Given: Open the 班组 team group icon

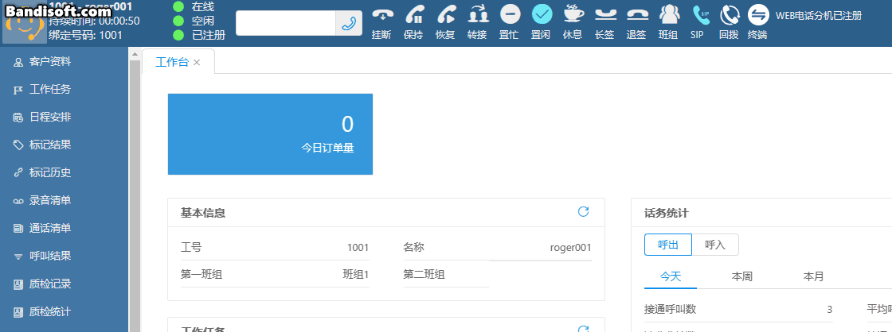Looking at the screenshot, I should (x=668, y=15).
